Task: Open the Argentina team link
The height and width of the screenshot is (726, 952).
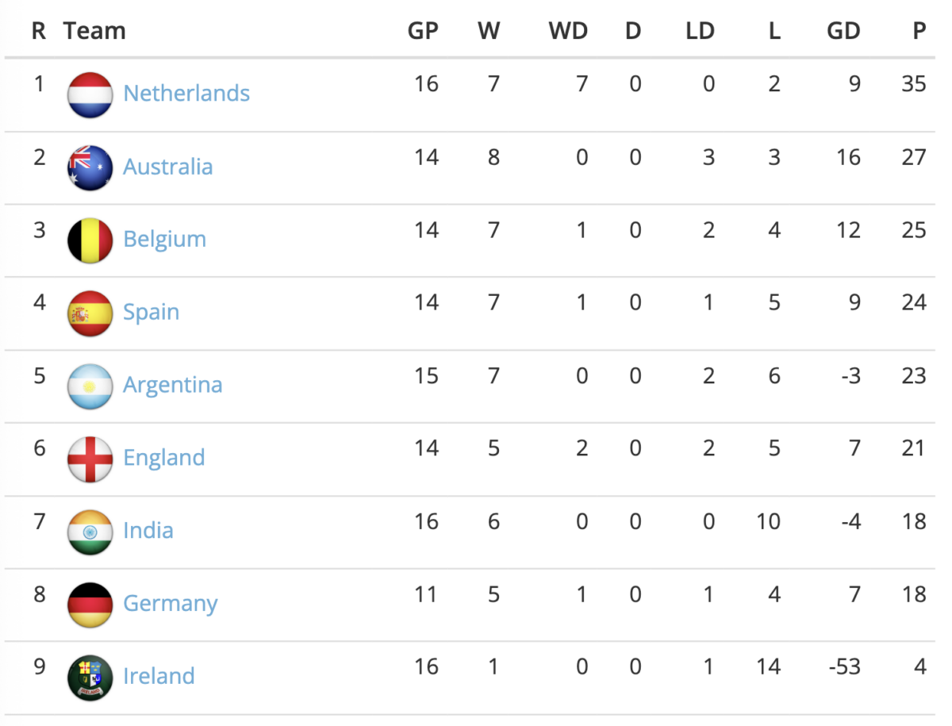Action: point(172,386)
